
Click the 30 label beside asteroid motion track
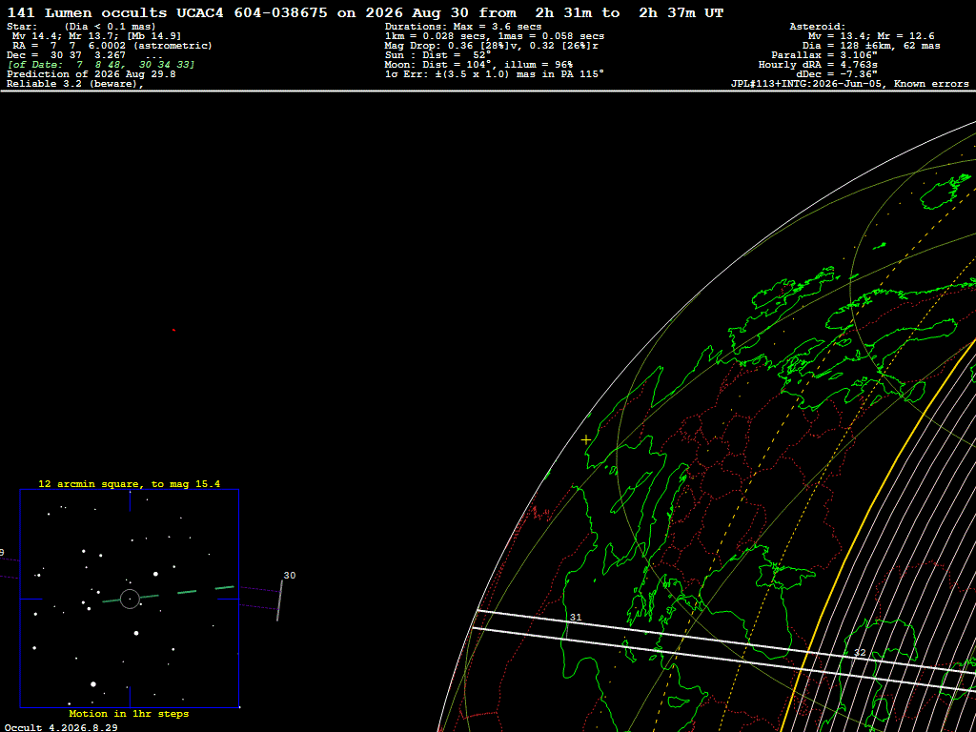pyautogui.click(x=290, y=575)
